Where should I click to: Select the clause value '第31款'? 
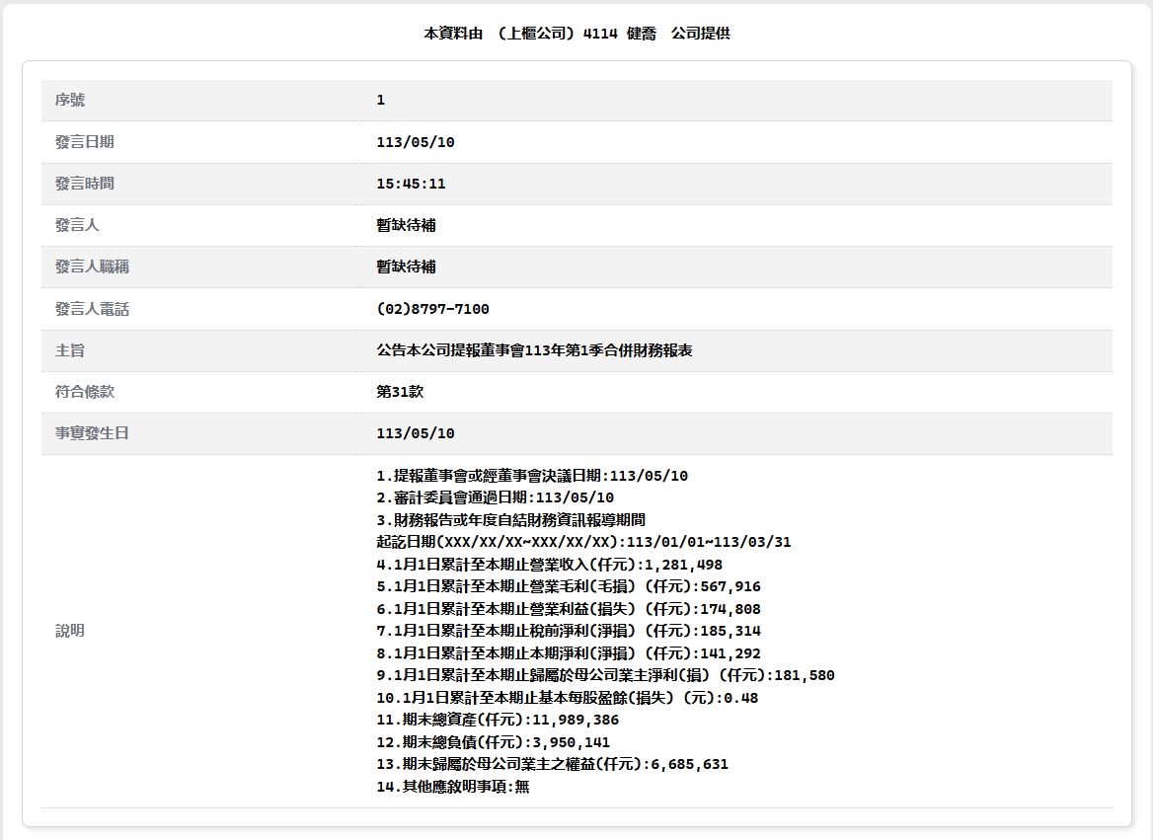400,391
